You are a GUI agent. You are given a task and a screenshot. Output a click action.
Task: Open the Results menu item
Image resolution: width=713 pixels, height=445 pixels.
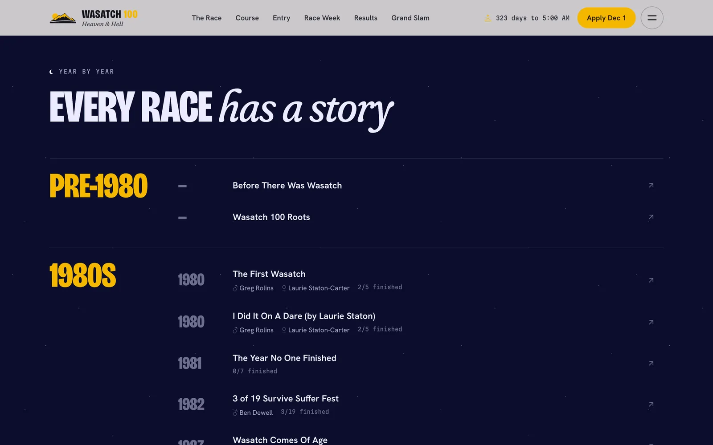point(365,18)
